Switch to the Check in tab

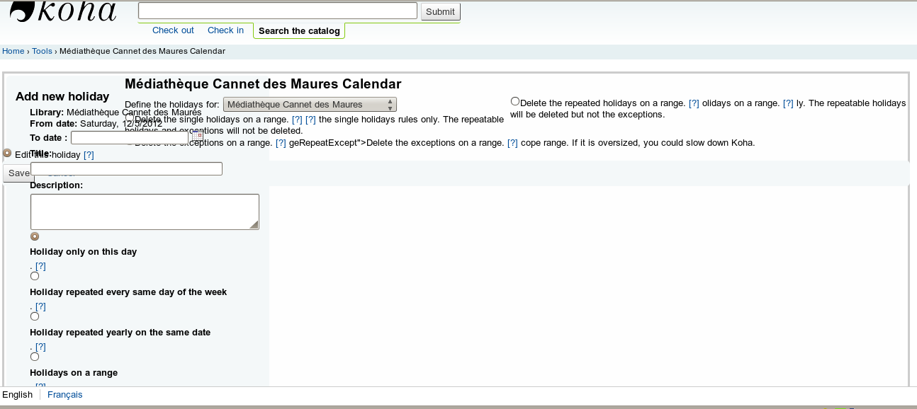pyautogui.click(x=225, y=30)
